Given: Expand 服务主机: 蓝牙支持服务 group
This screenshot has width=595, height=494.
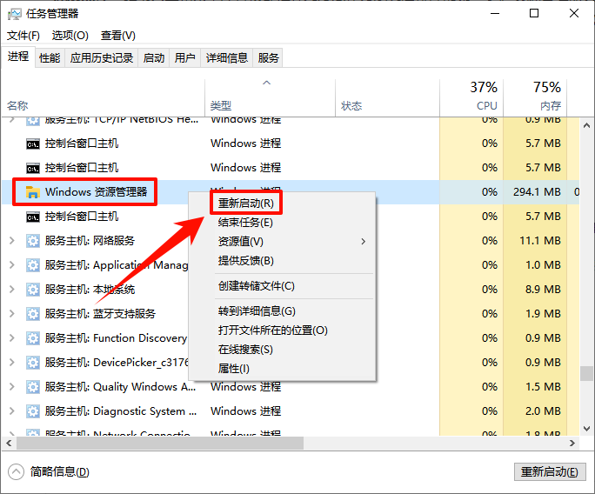Looking at the screenshot, I should tap(12, 313).
